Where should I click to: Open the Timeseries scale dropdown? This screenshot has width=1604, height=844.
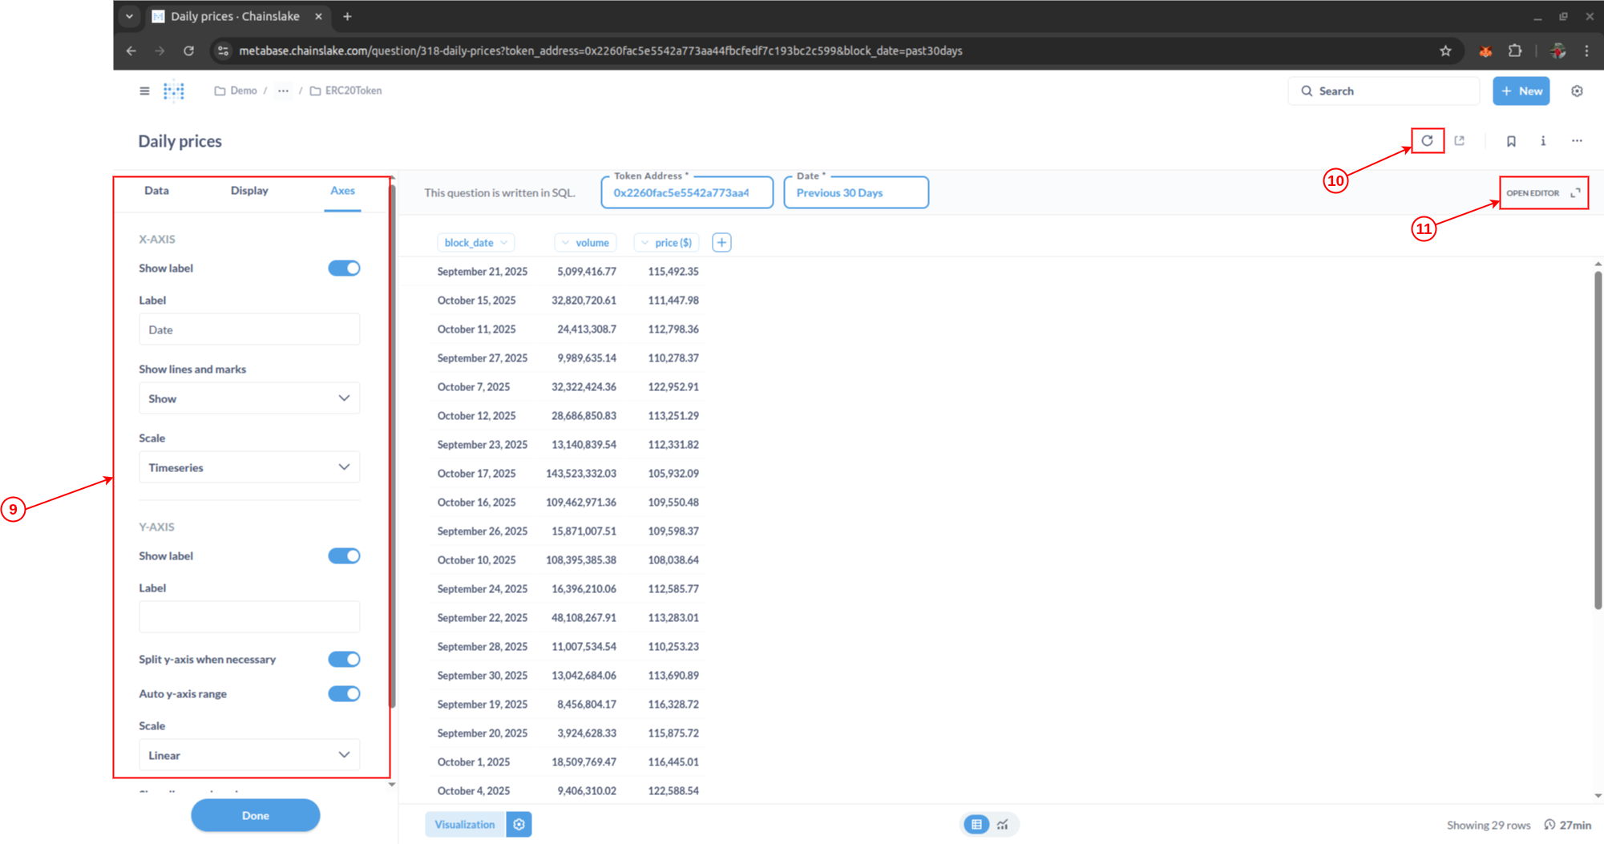[x=248, y=467]
